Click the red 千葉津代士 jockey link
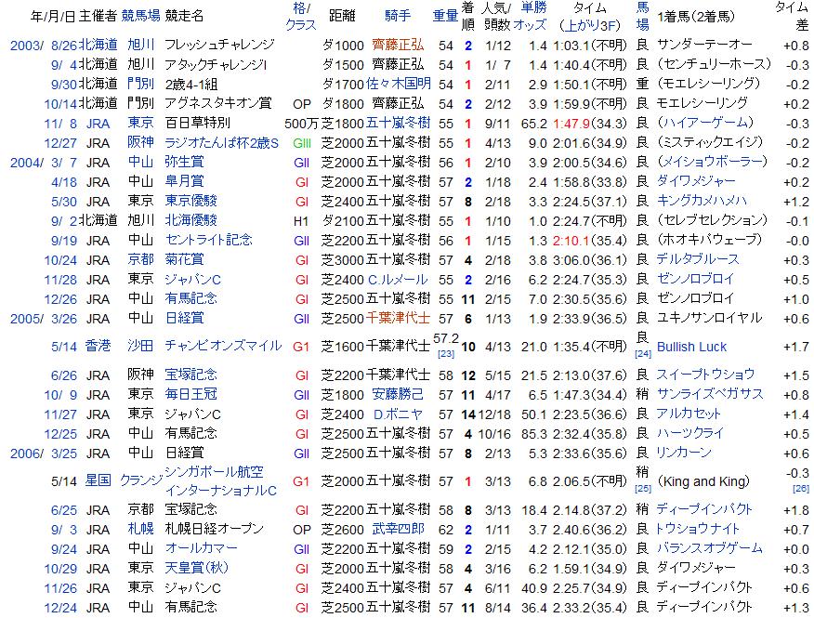The width and height of the screenshot is (814, 618). pos(399,318)
